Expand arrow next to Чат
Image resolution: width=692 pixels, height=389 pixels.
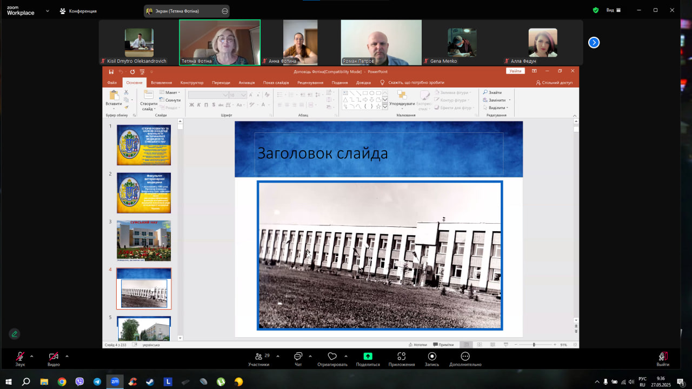310,356
